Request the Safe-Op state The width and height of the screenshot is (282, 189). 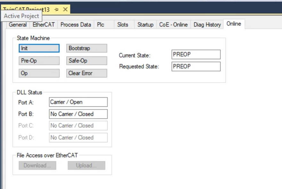(x=87, y=61)
